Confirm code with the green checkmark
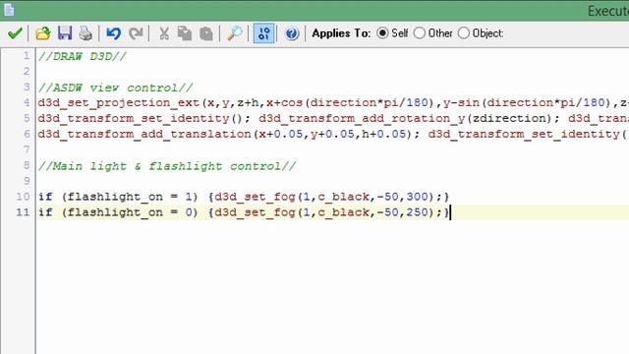 coord(15,33)
